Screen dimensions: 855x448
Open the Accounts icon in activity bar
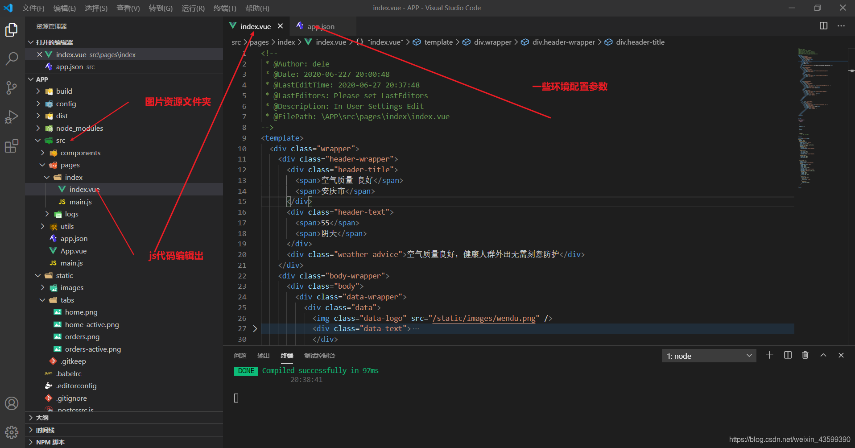pyautogui.click(x=12, y=403)
